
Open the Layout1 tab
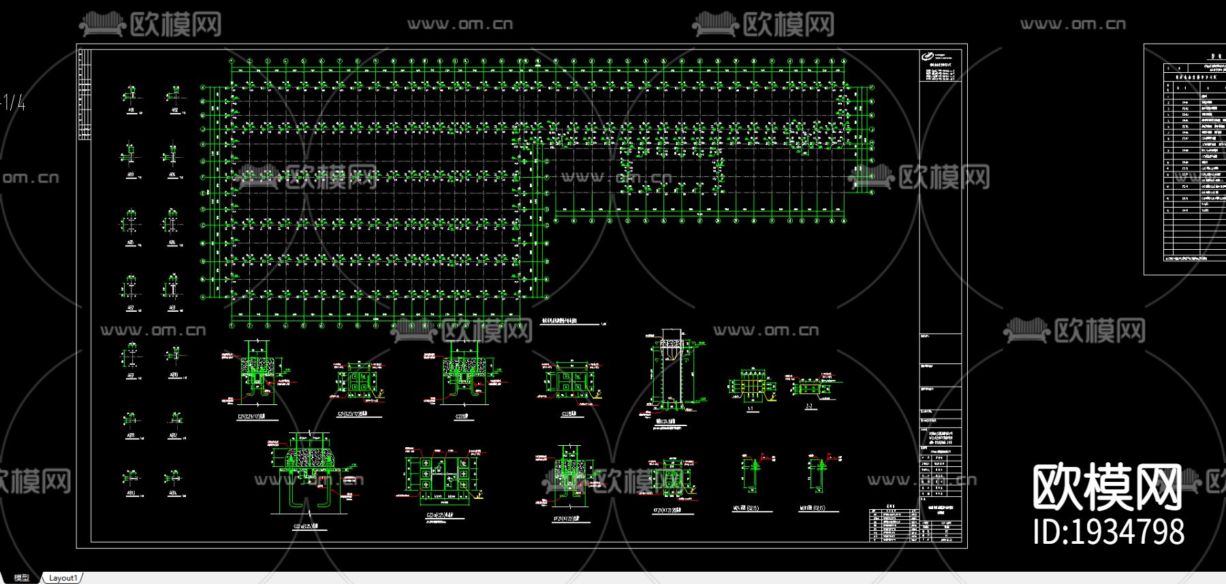(63, 578)
